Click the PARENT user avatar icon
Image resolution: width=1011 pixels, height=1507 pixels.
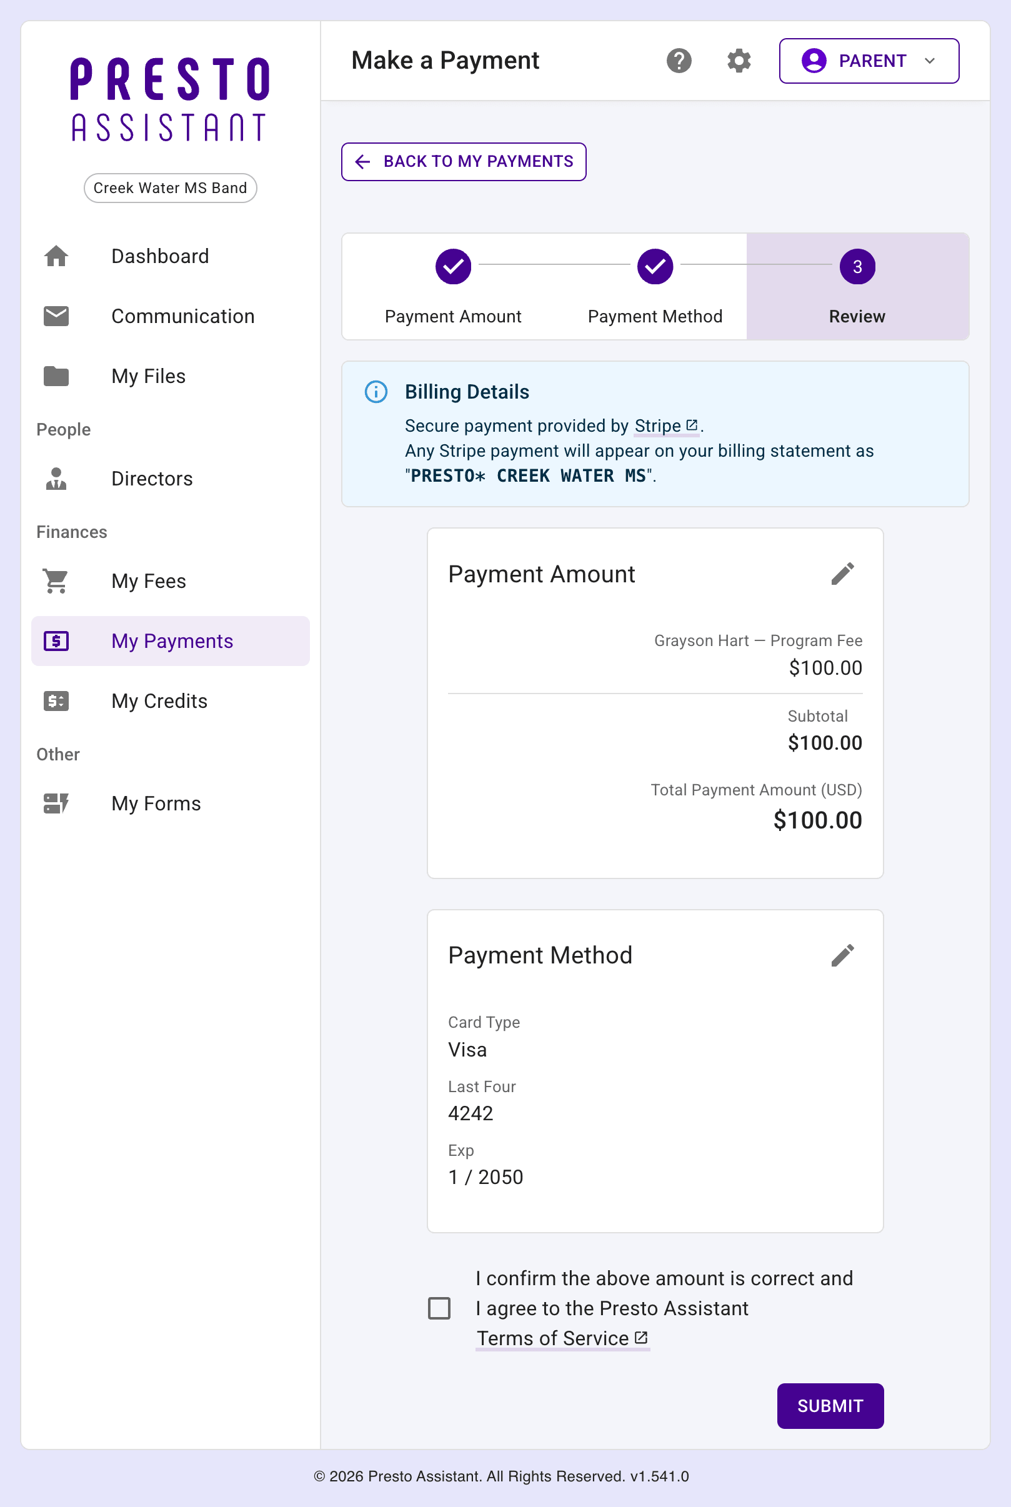point(814,61)
